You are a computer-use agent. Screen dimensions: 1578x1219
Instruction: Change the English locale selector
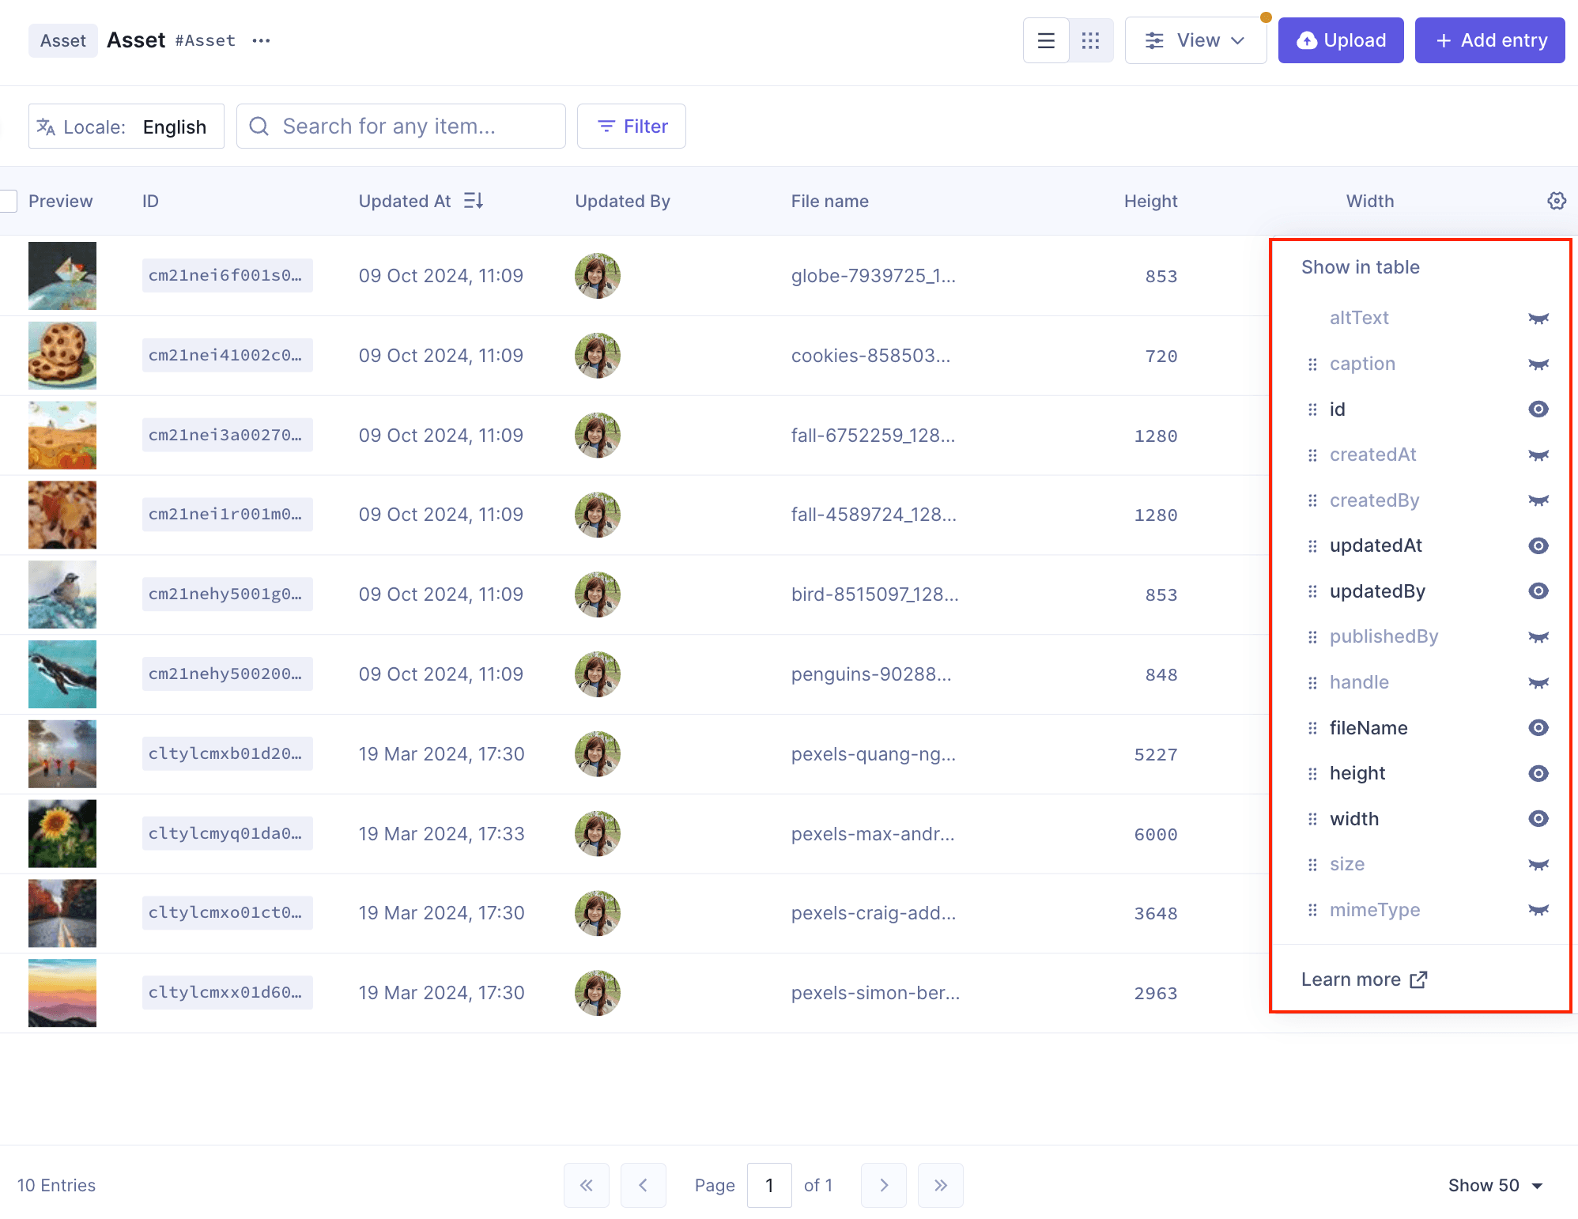tap(175, 126)
